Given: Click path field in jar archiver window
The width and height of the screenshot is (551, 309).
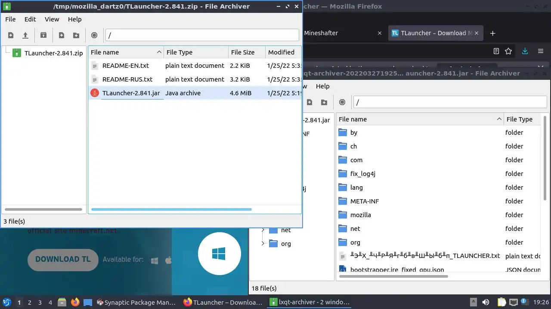Looking at the screenshot, I should [450, 102].
